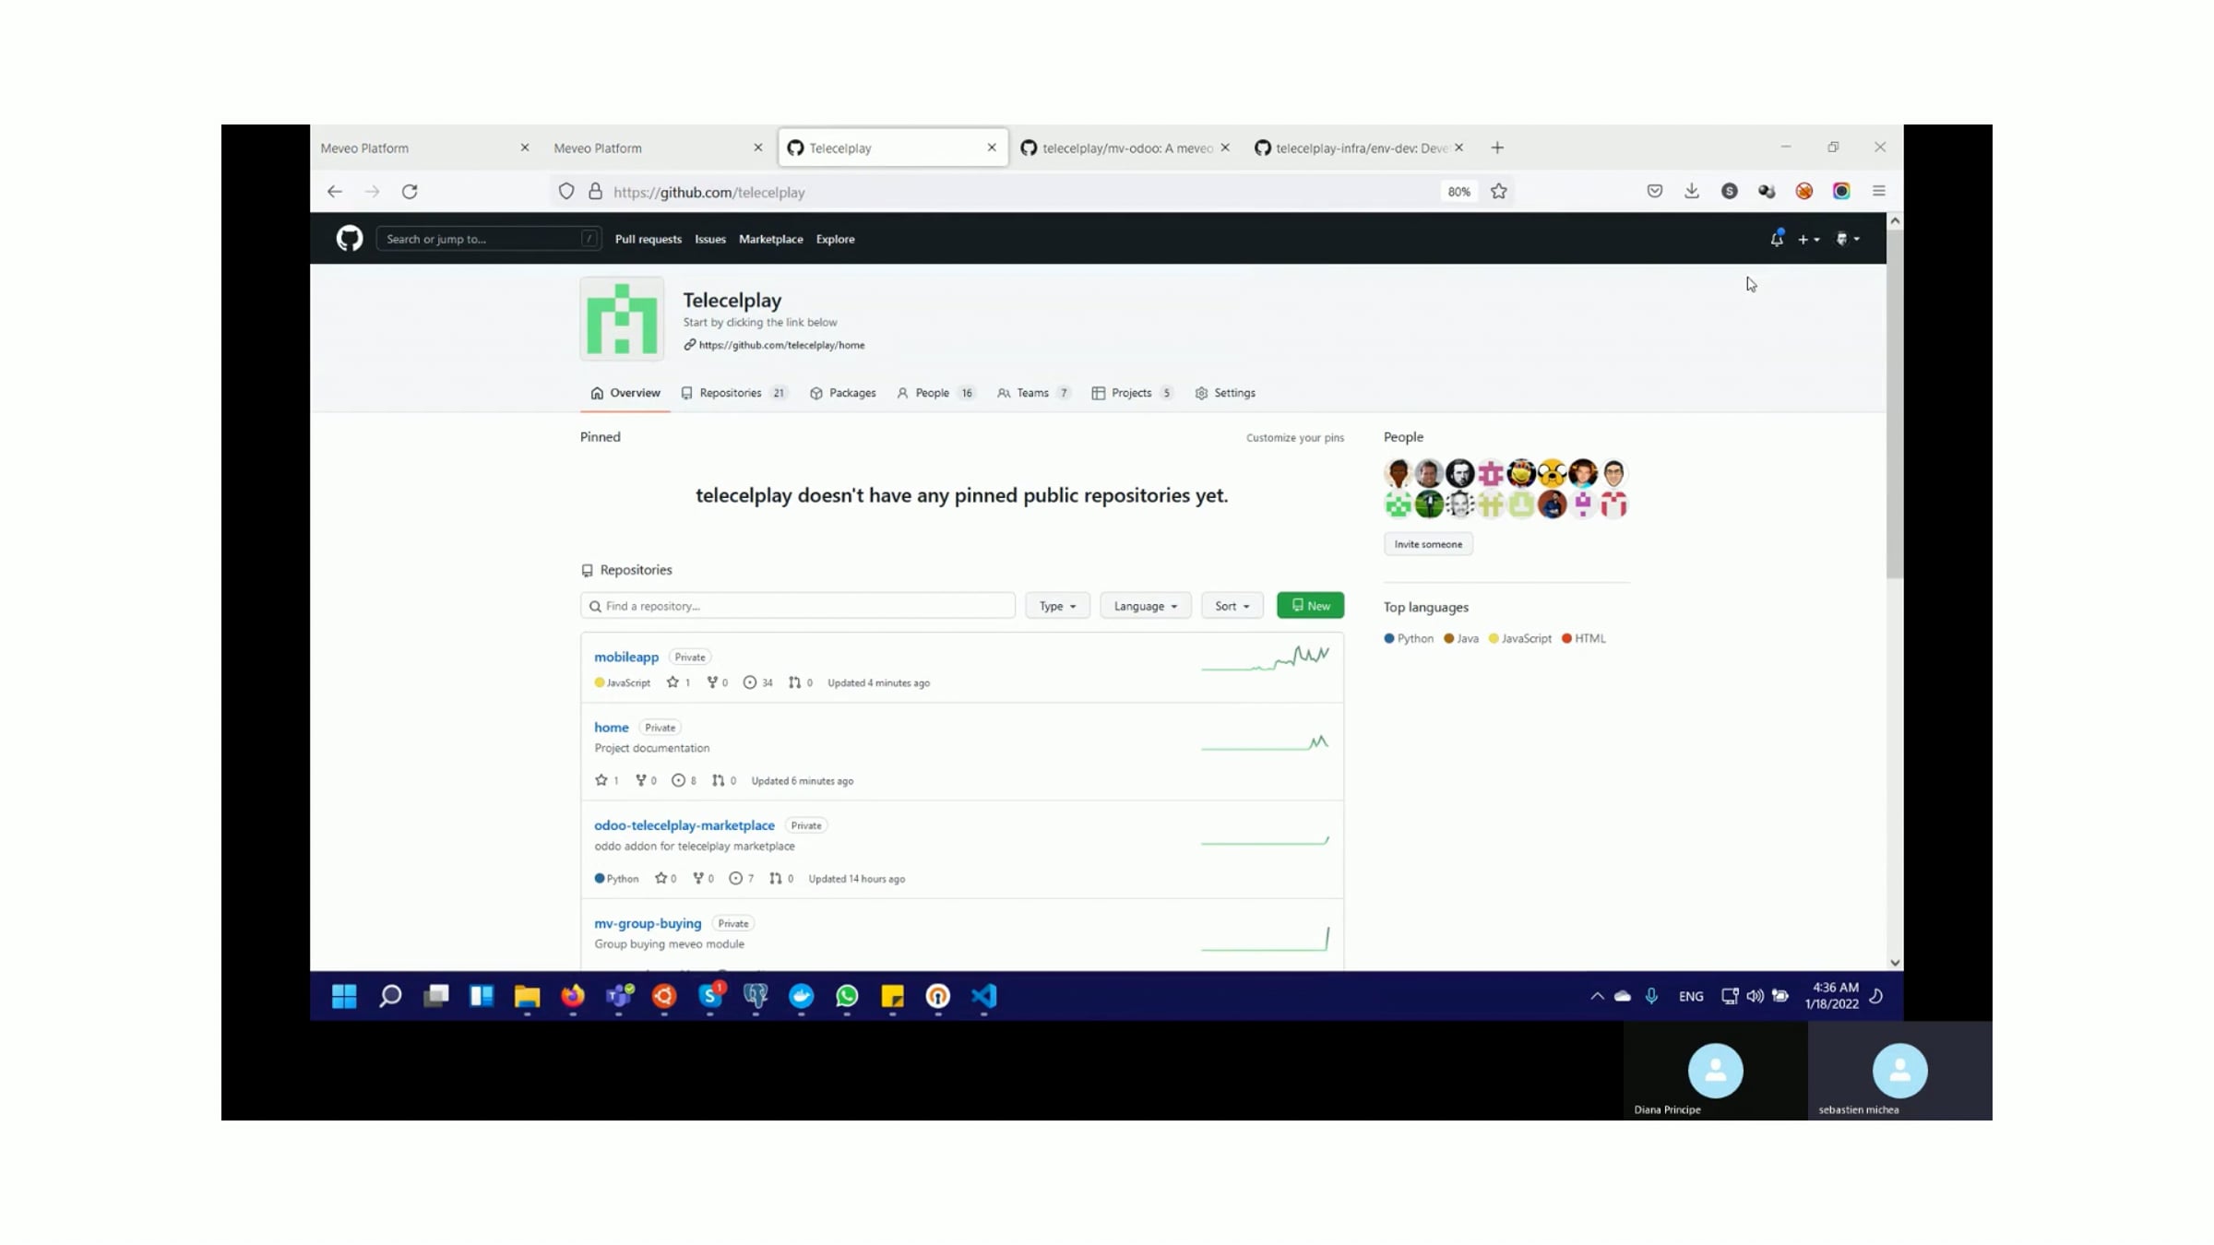Open a new browser tab
Screen dimensions: 2214x1245
(1497, 148)
